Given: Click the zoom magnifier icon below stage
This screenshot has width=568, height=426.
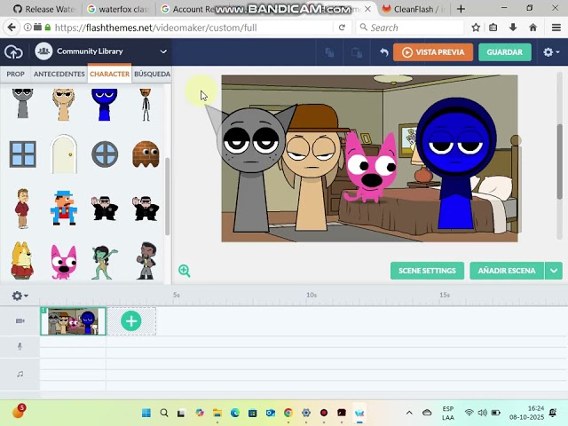Looking at the screenshot, I should pyautogui.click(x=184, y=271).
